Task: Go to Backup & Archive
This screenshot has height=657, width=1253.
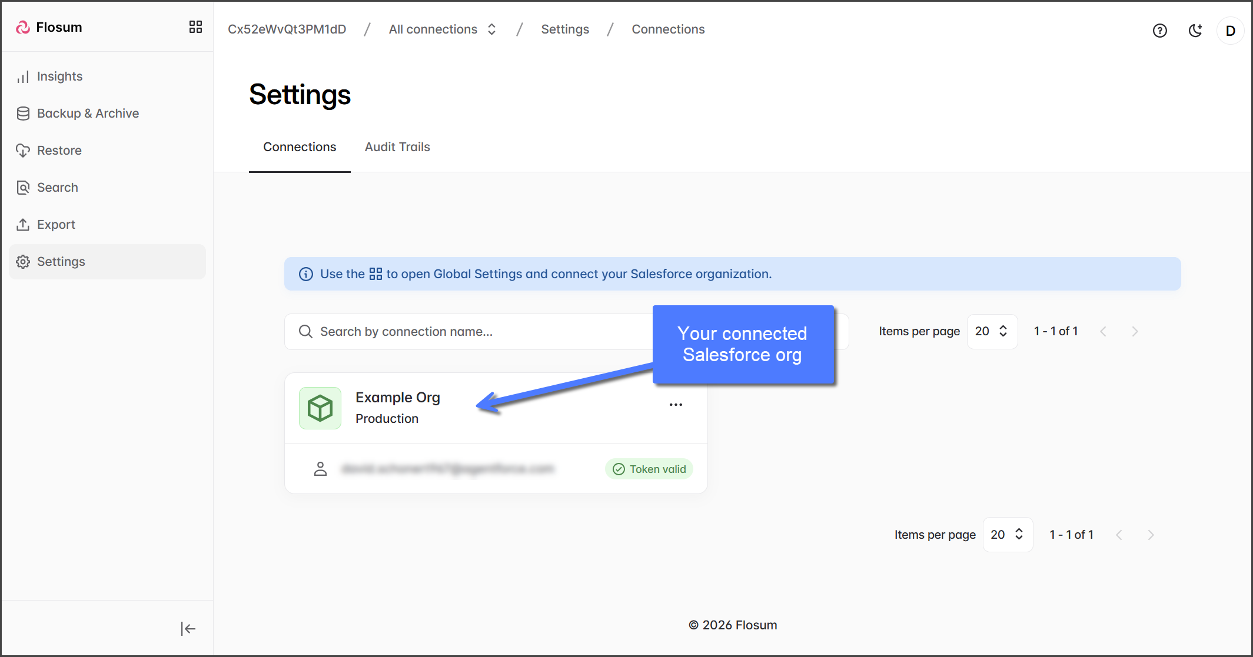Action: tap(88, 114)
